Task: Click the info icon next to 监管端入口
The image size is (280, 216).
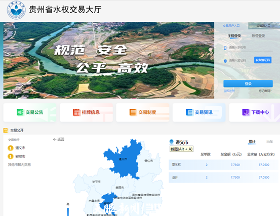Action: click(x=273, y=26)
